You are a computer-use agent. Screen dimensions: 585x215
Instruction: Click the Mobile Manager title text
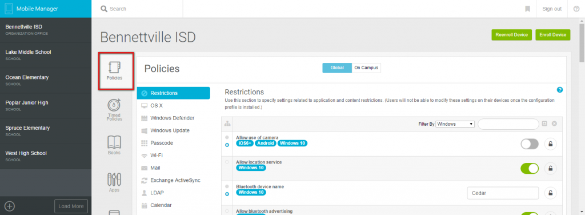click(37, 9)
